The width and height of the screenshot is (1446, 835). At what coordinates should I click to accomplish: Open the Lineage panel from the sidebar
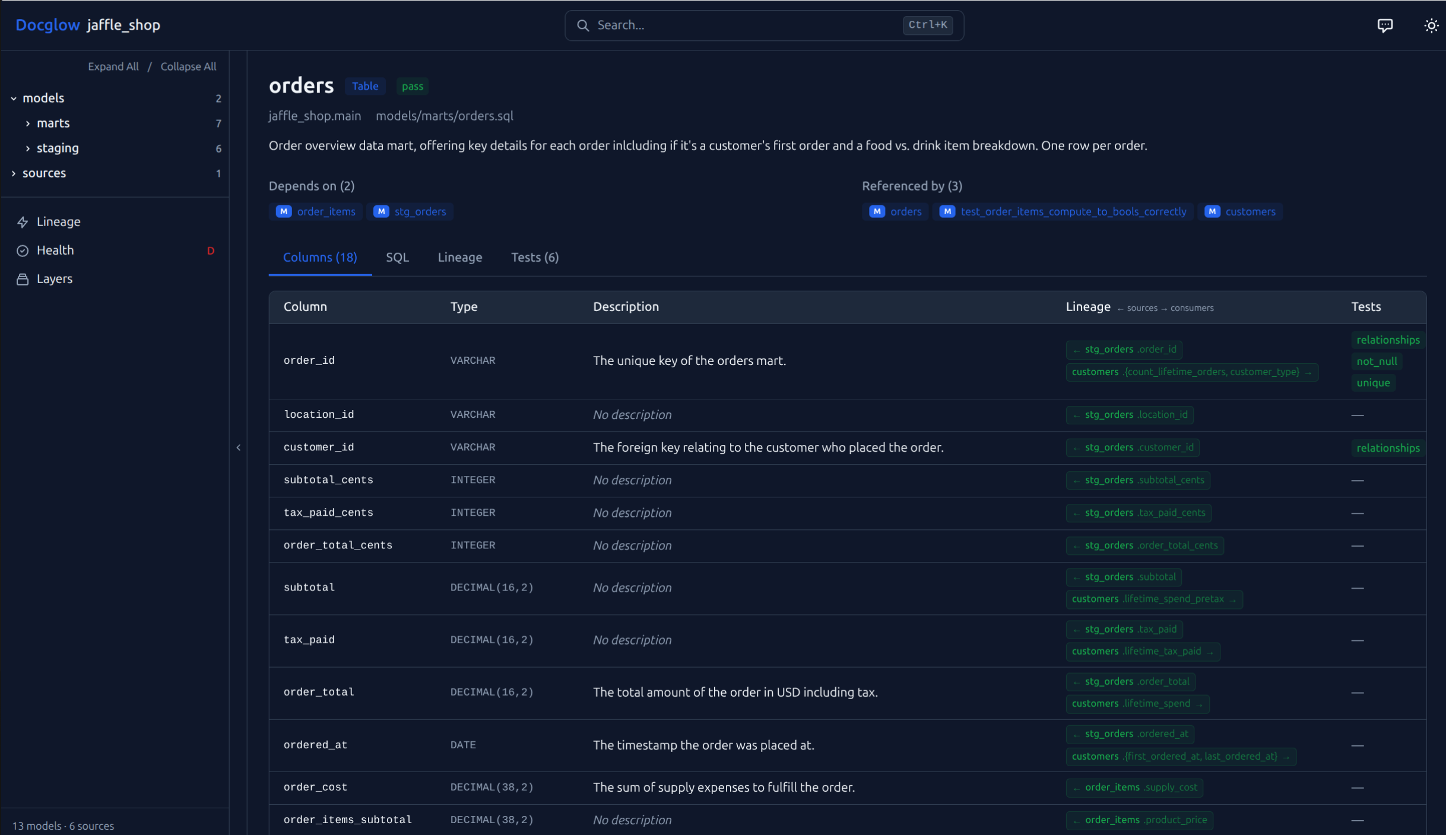click(x=58, y=221)
